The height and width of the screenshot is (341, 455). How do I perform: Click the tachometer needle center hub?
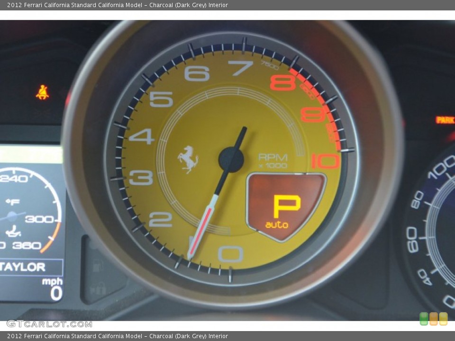point(231,160)
